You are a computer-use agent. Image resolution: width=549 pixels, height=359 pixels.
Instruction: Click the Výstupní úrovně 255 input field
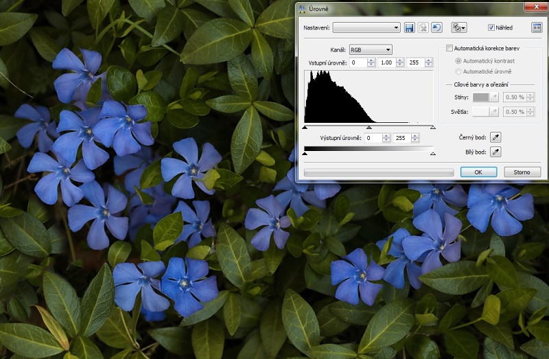click(399, 138)
